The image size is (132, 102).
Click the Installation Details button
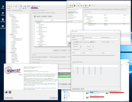click(9, 98)
